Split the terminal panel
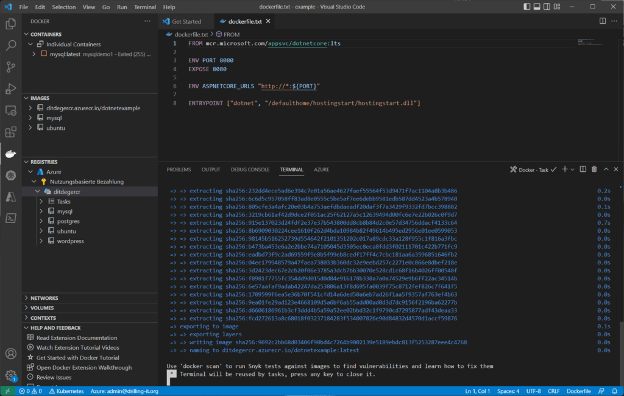 (x=583, y=169)
